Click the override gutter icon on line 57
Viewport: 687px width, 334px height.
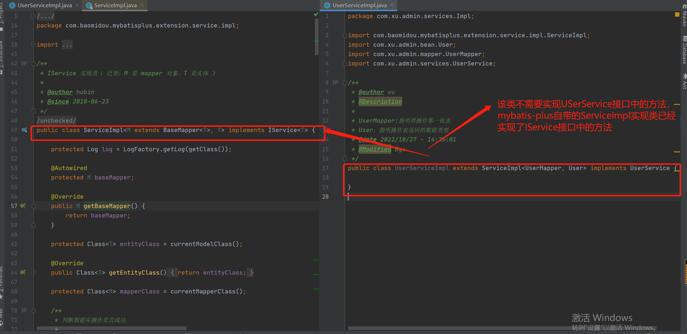[23, 206]
